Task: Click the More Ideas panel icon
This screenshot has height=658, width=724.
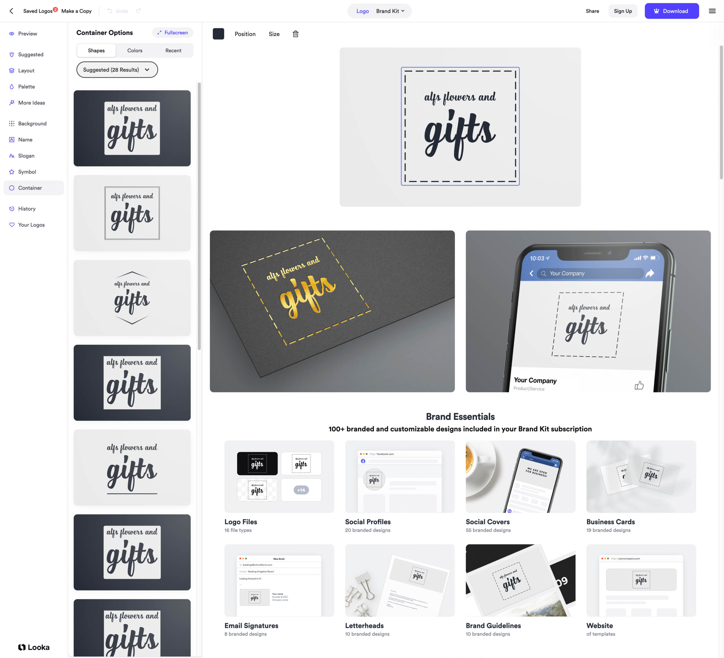Action: tap(11, 102)
